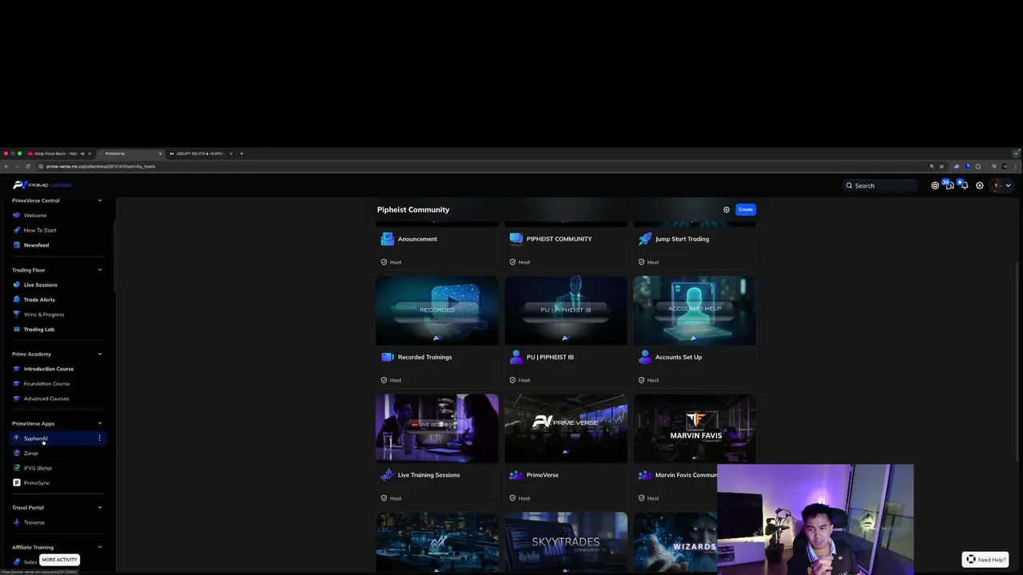
Task: Open the Recorded Trainings thumbnail
Action: click(x=437, y=311)
